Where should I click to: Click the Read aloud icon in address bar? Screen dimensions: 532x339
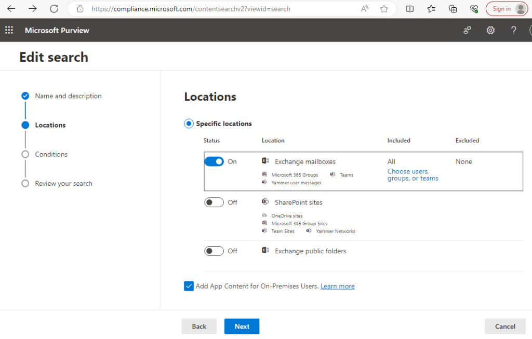tap(365, 9)
